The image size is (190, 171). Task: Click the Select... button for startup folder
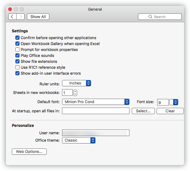143,111
